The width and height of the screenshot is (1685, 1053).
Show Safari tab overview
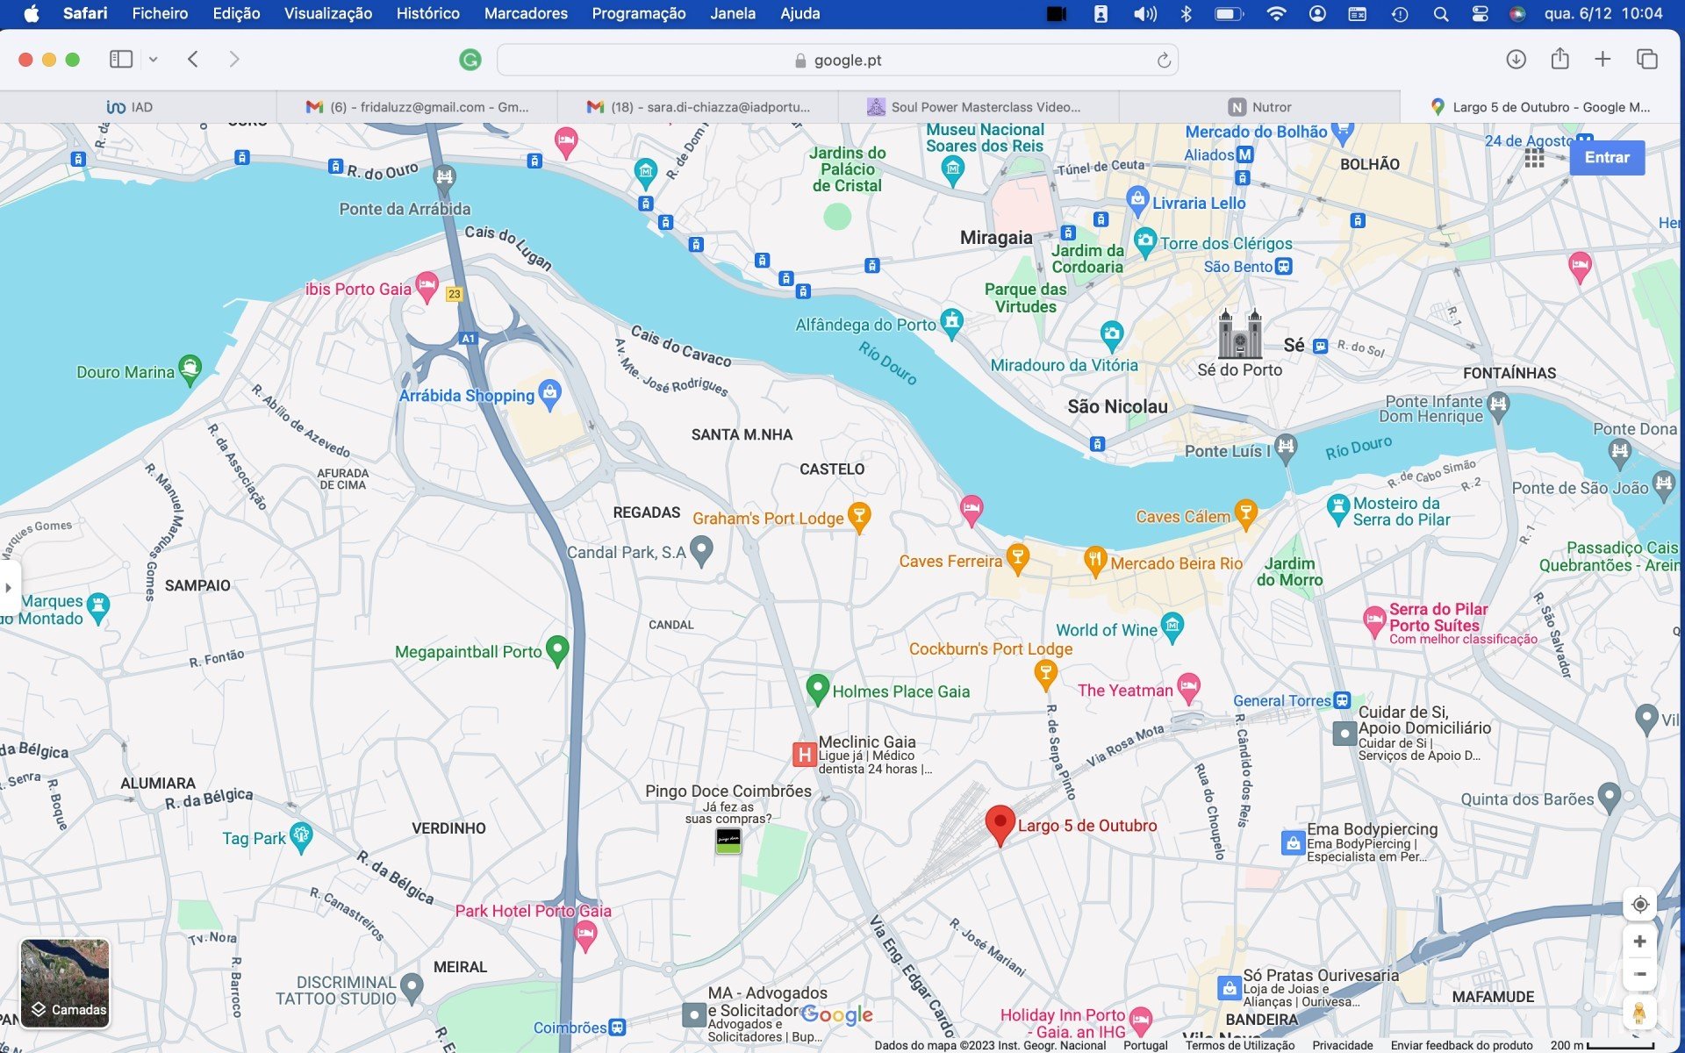[x=1646, y=60]
